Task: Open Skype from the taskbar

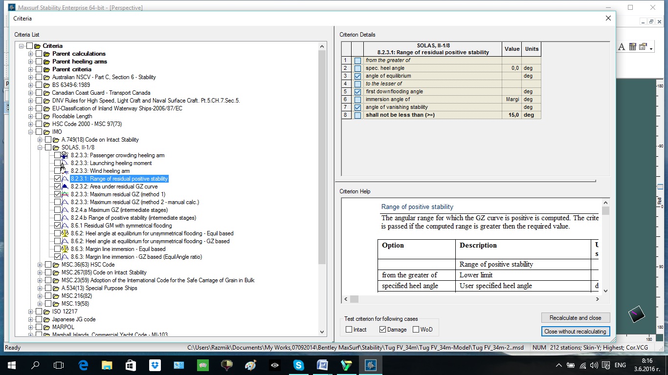Action: (298, 365)
